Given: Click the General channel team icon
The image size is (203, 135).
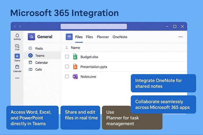Looking at the screenshot, I should (31, 37).
